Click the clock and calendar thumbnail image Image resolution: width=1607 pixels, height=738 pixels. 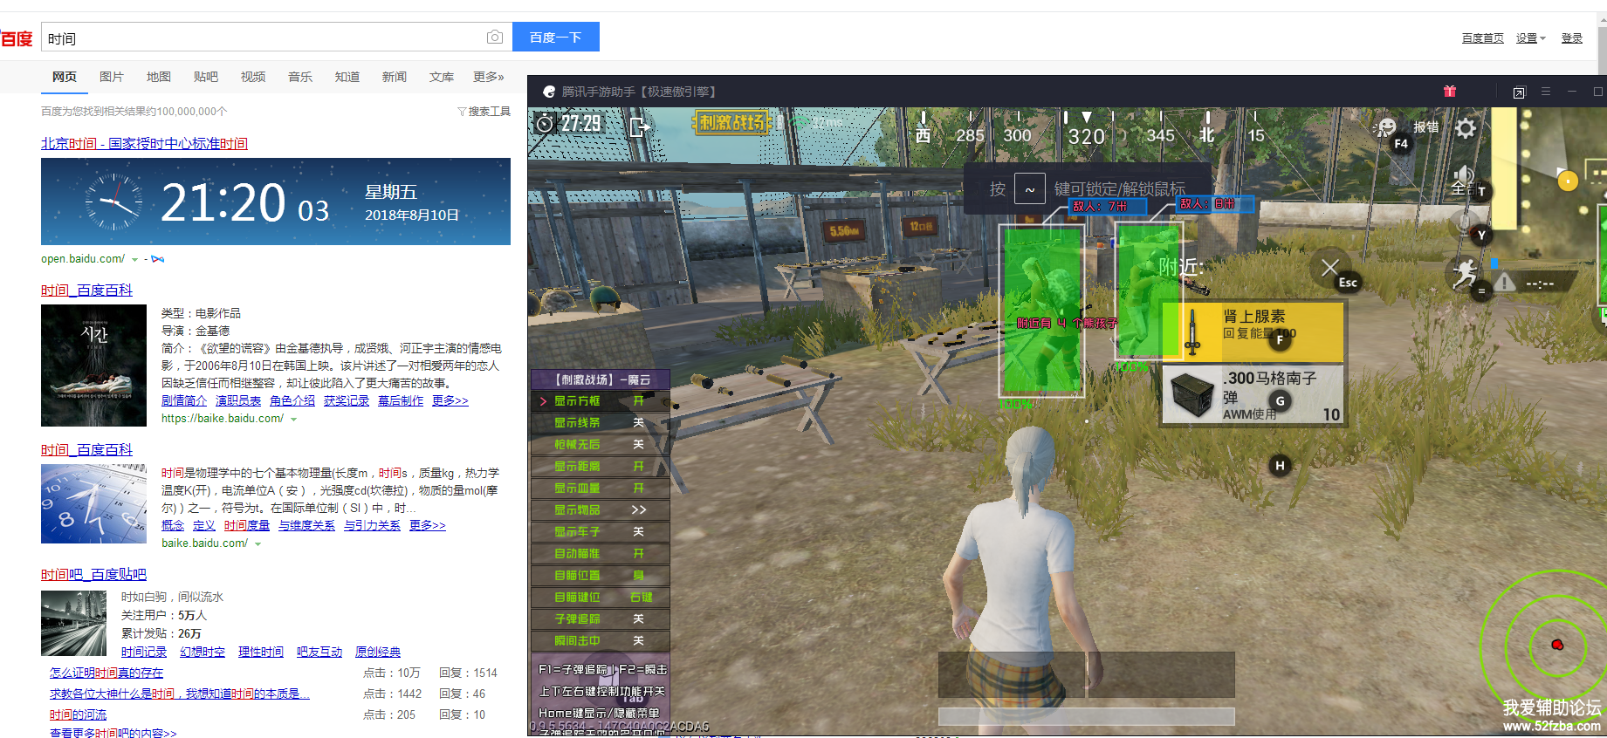coord(93,503)
